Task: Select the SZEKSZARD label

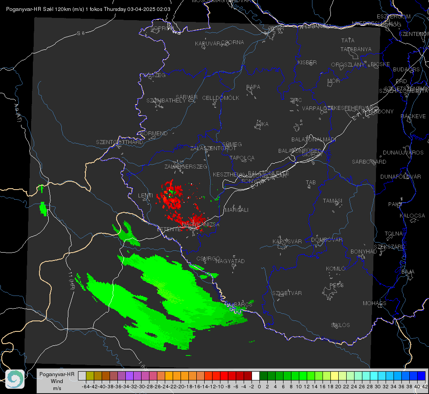Action: pyautogui.click(x=389, y=247)
